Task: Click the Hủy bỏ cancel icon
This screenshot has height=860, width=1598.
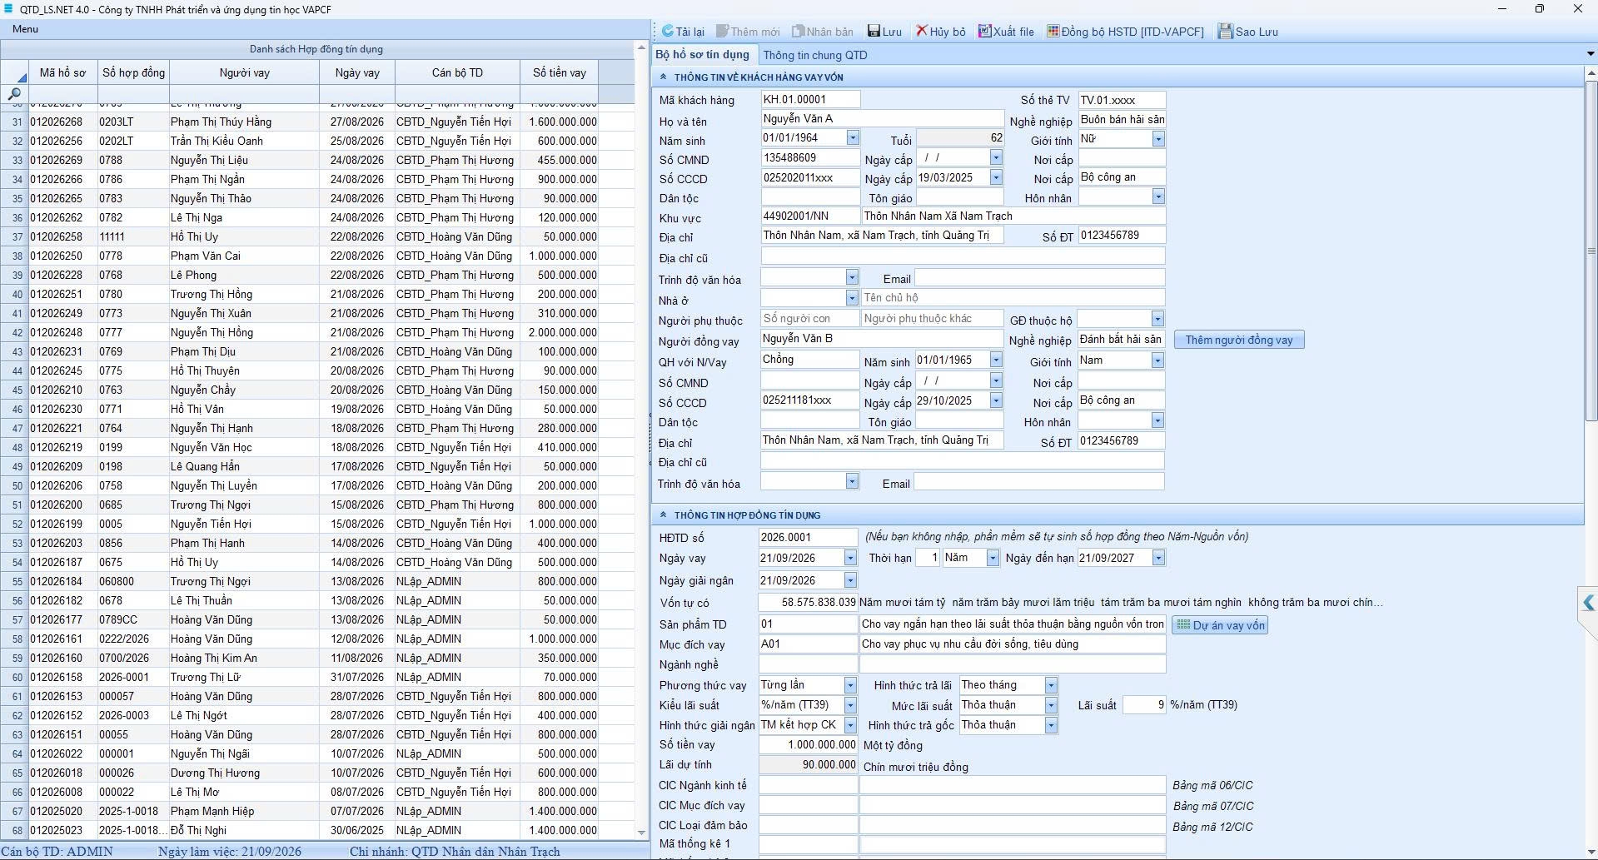Action: (x=922, y=32)
